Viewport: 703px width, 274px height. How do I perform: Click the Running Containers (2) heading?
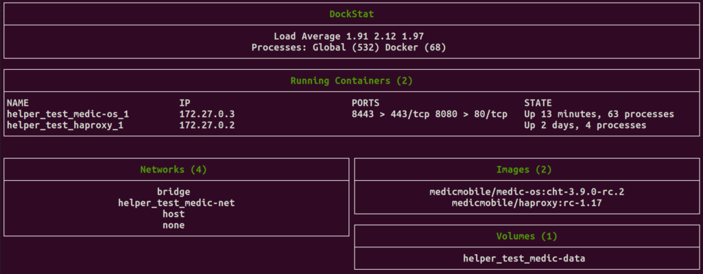[351, 81]
